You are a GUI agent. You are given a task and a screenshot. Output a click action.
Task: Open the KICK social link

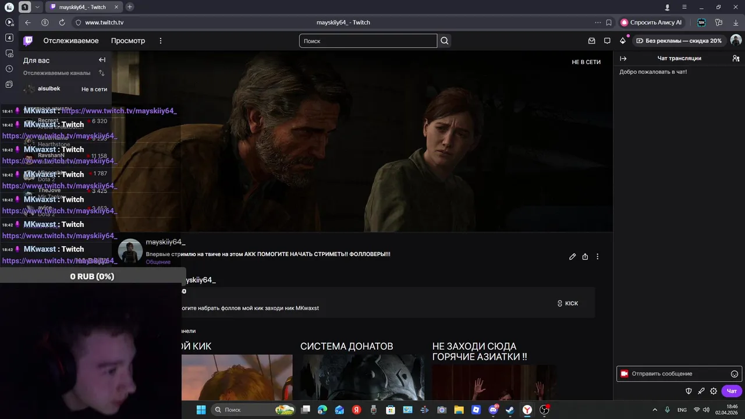point(567,303)
